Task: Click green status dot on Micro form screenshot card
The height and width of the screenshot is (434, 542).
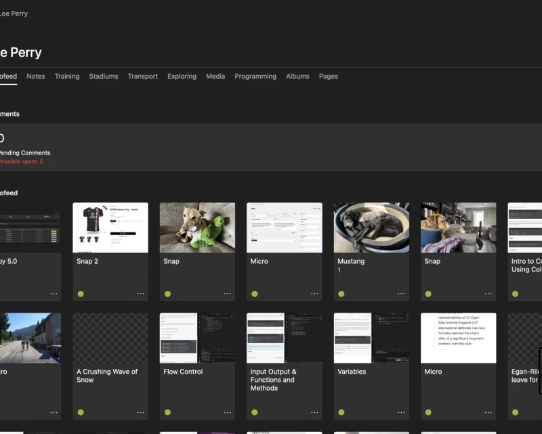Action: [255, 294]
